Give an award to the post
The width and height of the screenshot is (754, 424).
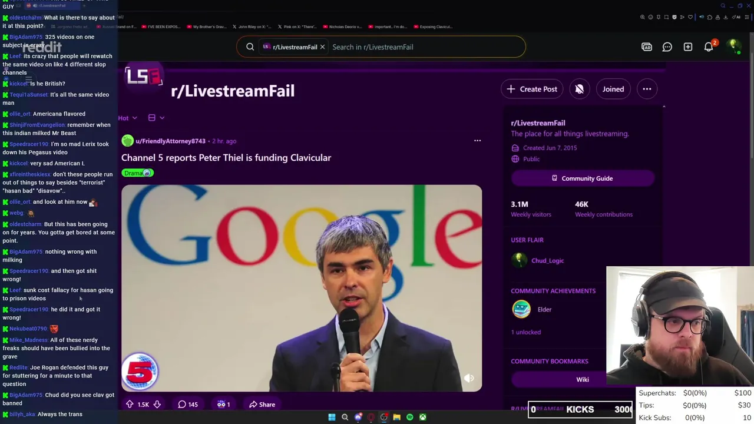223,404
